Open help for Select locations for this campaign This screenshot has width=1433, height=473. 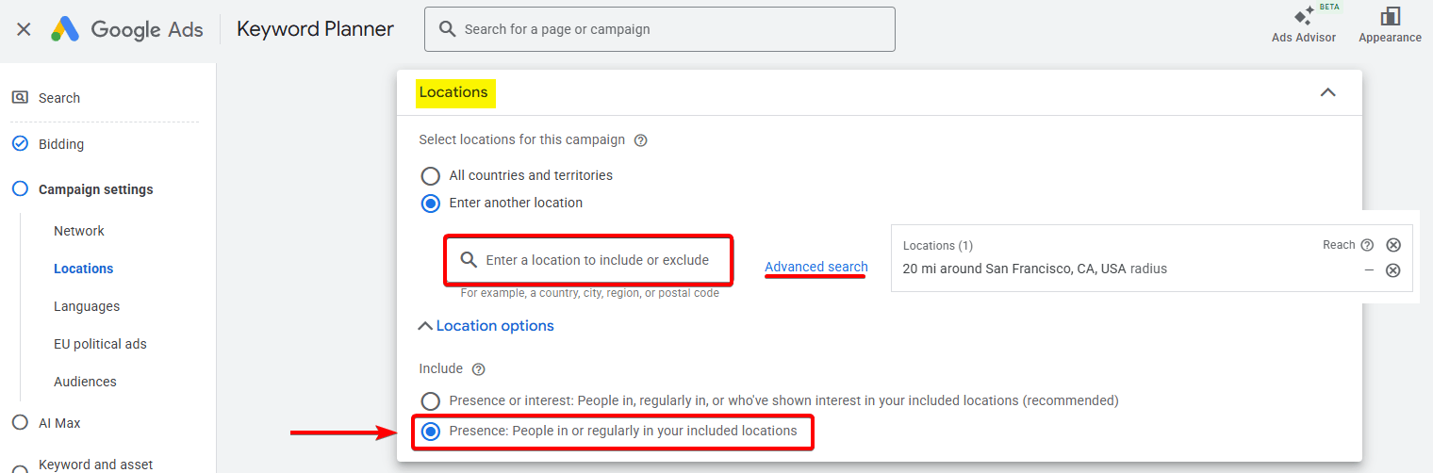click(x=641, y=140)
